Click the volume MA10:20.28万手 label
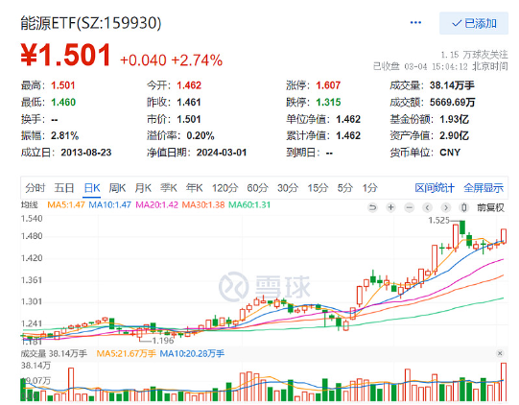 [x=192, y=354]
